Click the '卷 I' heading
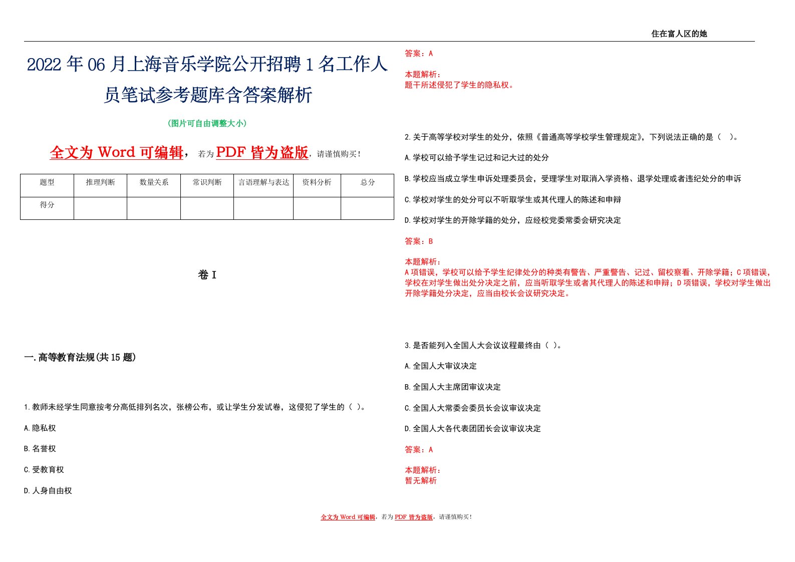This screenshot has height=562, width=795. coord(207,274)
